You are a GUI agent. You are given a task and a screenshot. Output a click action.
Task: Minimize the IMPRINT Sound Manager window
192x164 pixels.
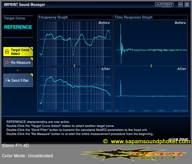click(x=180, y=5)
